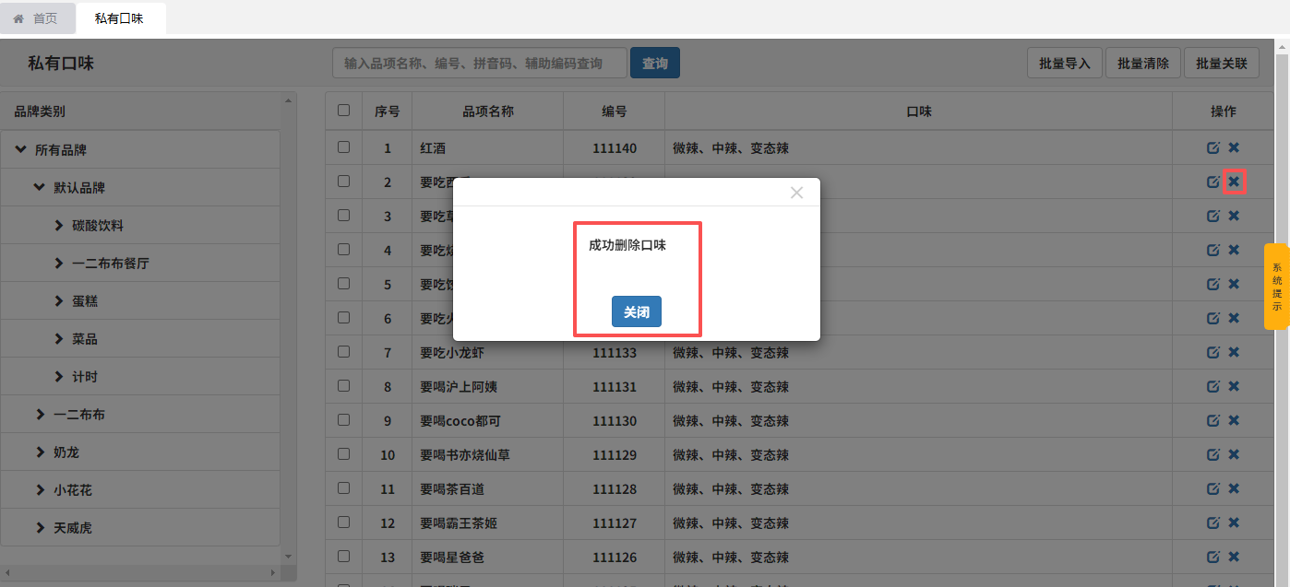Delete flavors in row number 2
Viewport: 1290px width, 587px height.
[x=1234, y=182]
